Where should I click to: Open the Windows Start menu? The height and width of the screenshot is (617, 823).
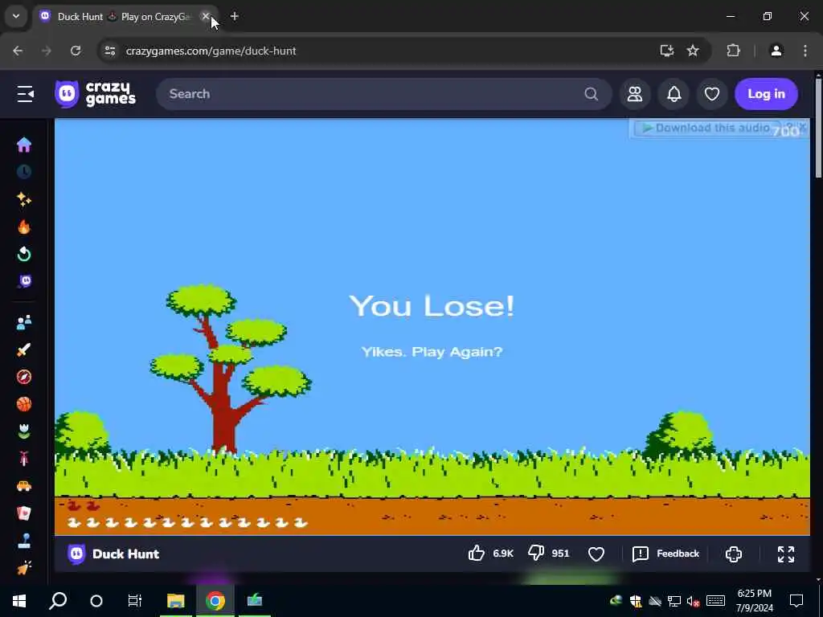point(19,600)
